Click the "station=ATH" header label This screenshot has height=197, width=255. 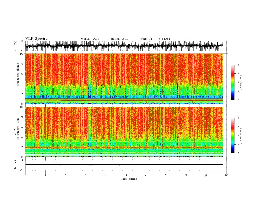119,39
